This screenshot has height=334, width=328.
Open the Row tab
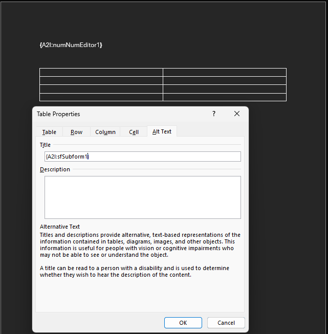coord(76,132)
